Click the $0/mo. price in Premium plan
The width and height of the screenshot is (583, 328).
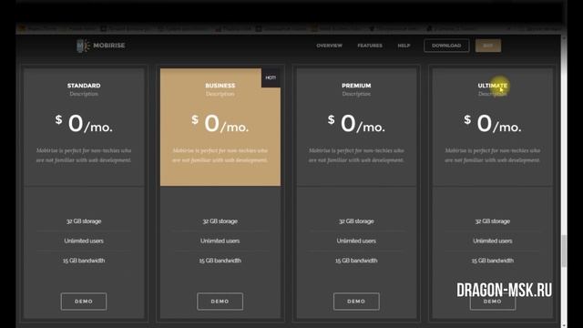pos(356,124)
